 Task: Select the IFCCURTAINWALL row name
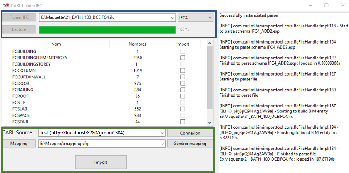[28, 77]
